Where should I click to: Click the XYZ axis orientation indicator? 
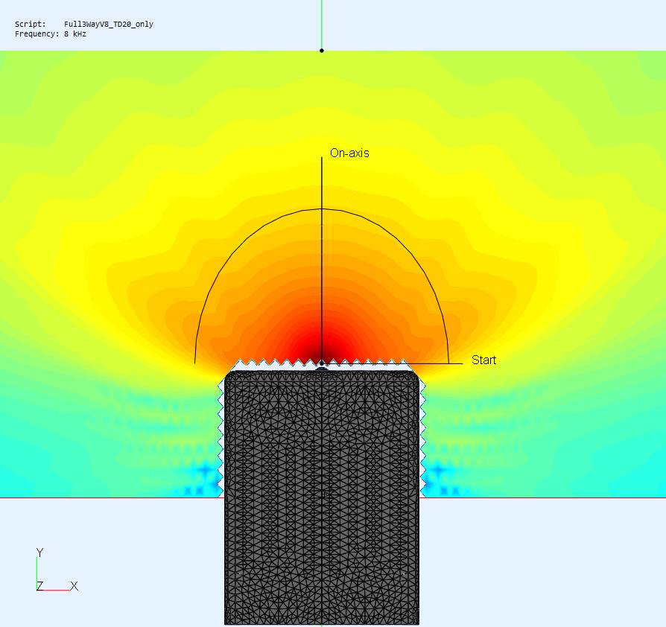(x=57, y=570)
